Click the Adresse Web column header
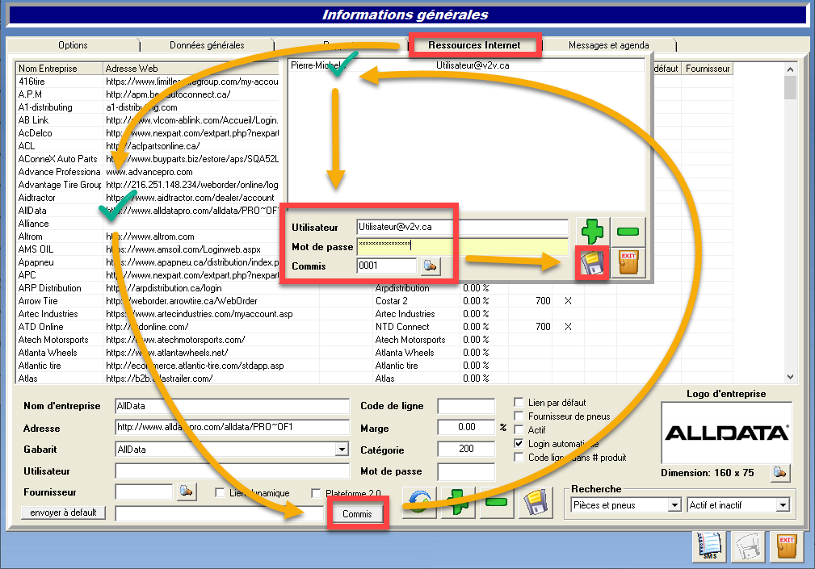 pos(191,68)
